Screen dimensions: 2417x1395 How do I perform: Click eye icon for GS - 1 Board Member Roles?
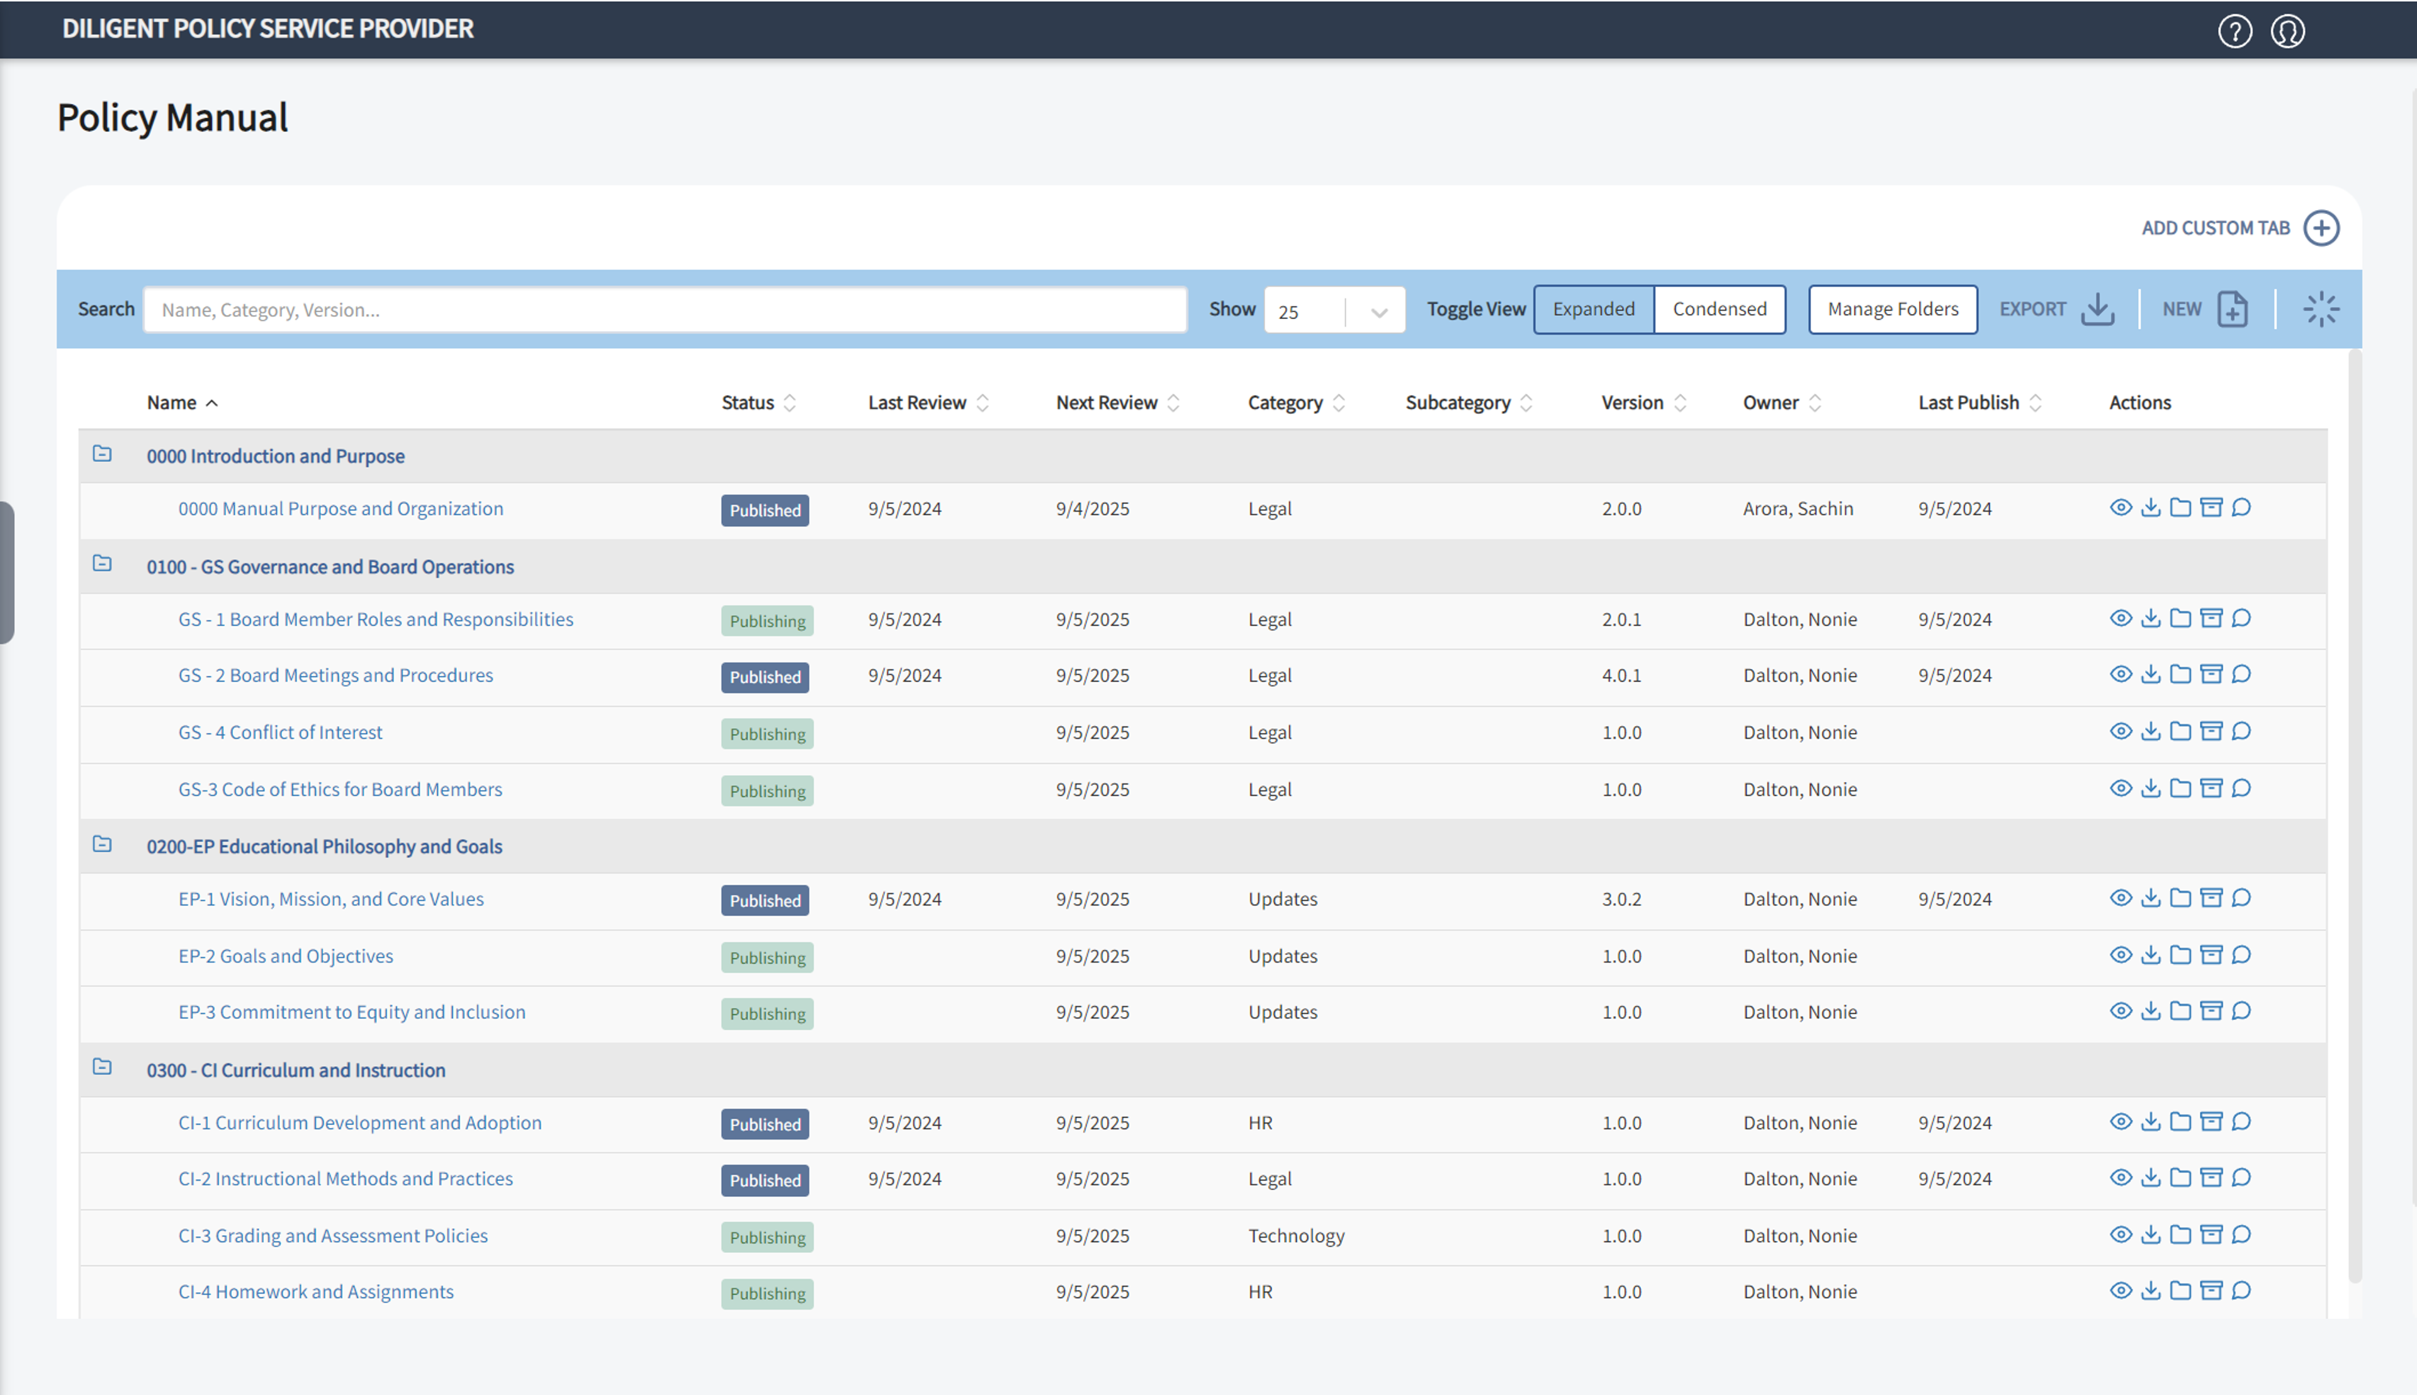pos(2121,619)
